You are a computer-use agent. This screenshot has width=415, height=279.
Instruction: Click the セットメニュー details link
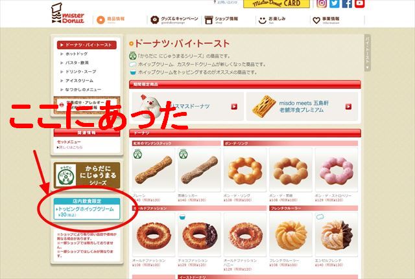click(69, 147)
